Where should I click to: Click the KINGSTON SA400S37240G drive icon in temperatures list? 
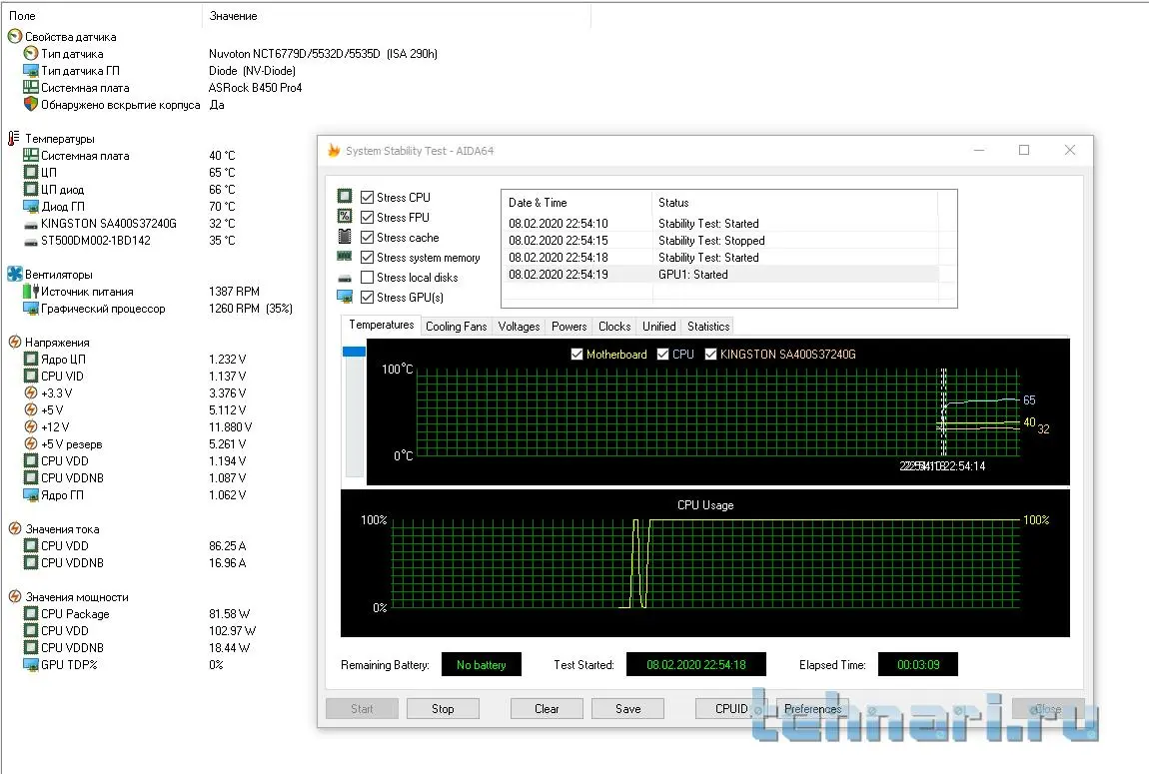(x=31, y=224)
